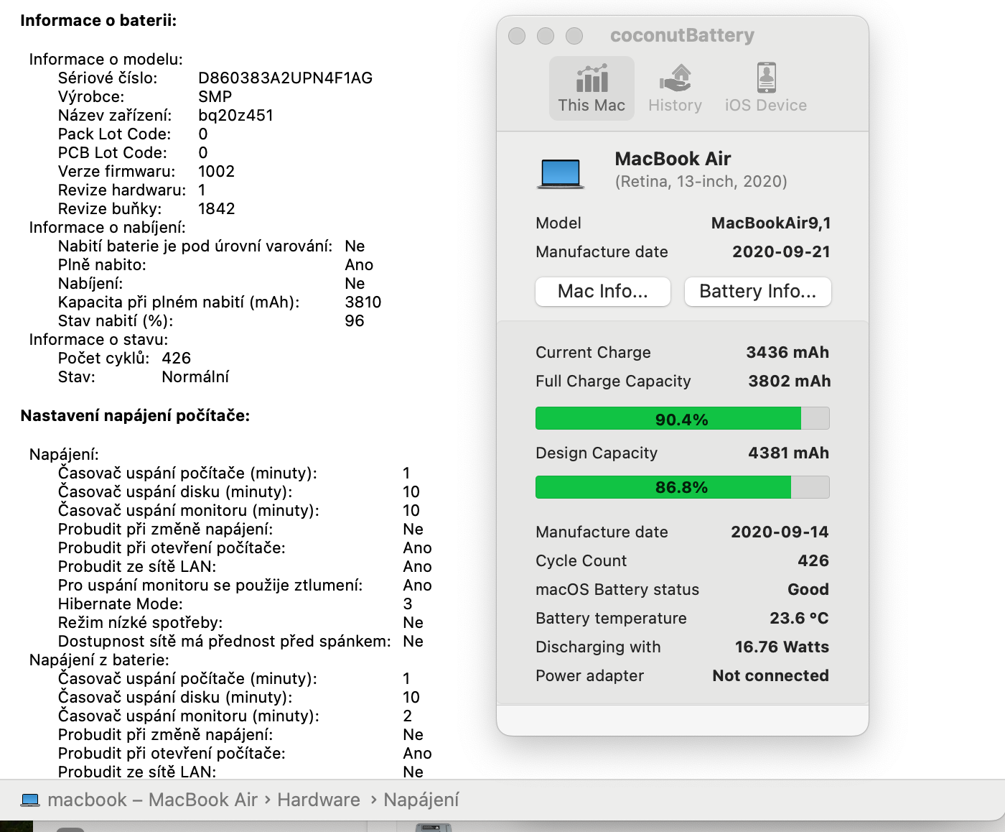Click the "Nastavení napájení počítače:" heading
The image size is (1005, 832).
135,416
